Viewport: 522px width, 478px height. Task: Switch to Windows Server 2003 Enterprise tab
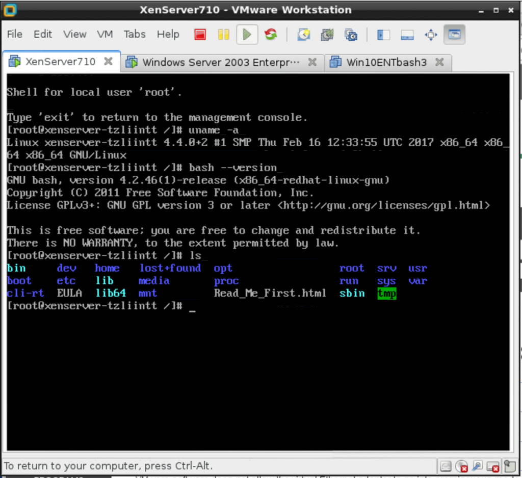click(x=222, y=63)
